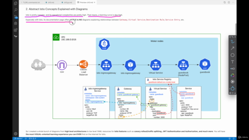249x140 pixels.
Task: Click 'Destination Rule' code word in paragraph
Action: [155, 20]
